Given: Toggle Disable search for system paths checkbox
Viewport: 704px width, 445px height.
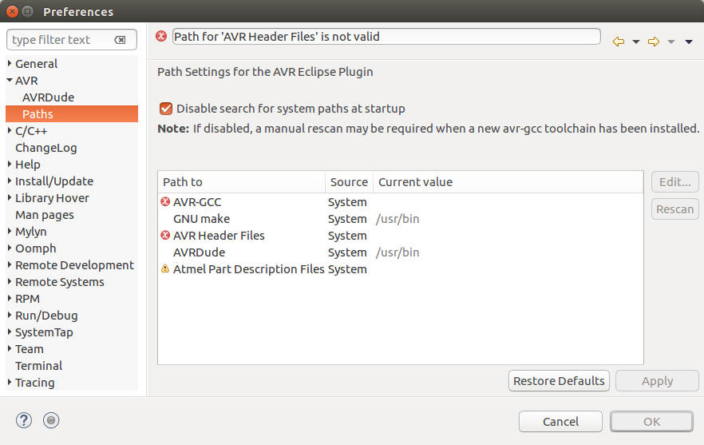Looking at the screenshot, I should pyautogui.click(x=166, y=109).
